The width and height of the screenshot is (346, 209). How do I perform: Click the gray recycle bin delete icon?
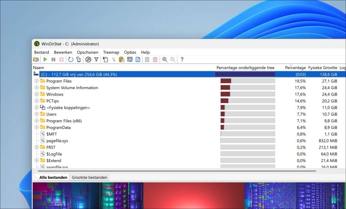tap(147, 59)
